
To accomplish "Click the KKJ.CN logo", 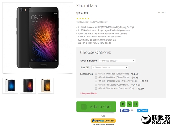I will 156,120.
